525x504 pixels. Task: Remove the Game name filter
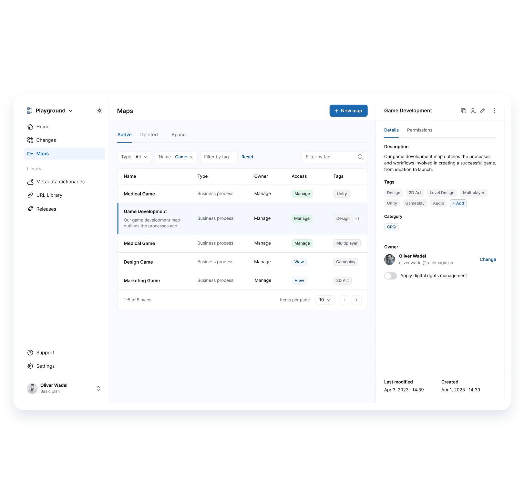pyautogui.click(x=191, y=157)
